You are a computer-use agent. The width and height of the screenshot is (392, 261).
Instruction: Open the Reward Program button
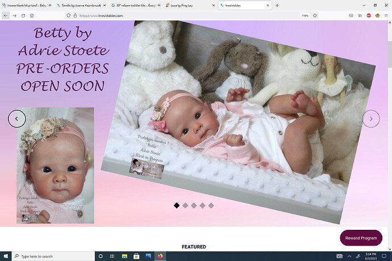click(x=361, y=238)
